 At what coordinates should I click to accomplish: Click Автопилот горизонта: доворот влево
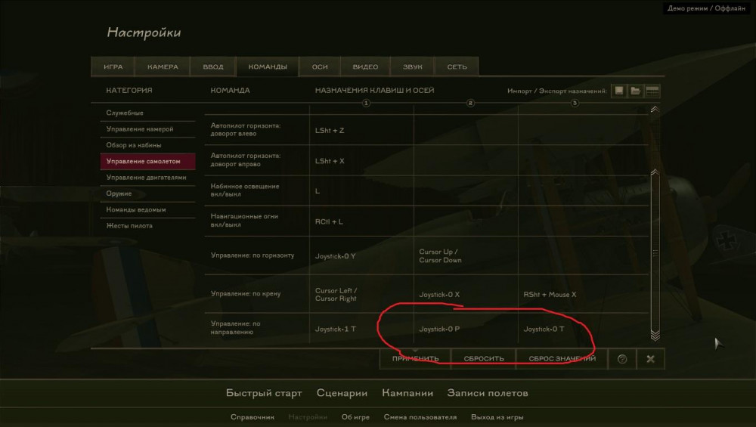click(246, 130)
